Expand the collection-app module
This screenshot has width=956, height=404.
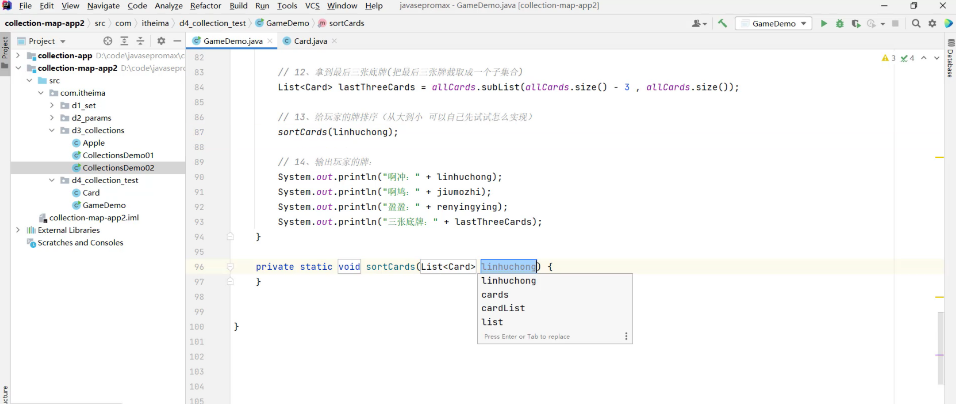click(18, 56)
